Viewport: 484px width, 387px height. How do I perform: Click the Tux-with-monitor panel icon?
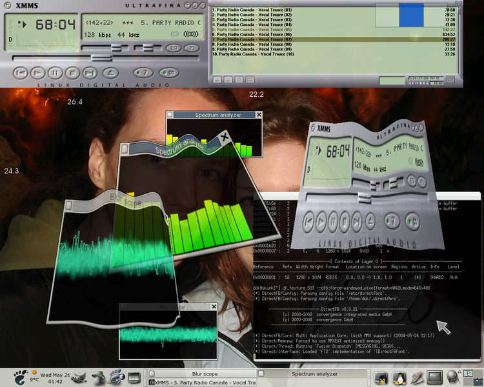tap(381, 378)
